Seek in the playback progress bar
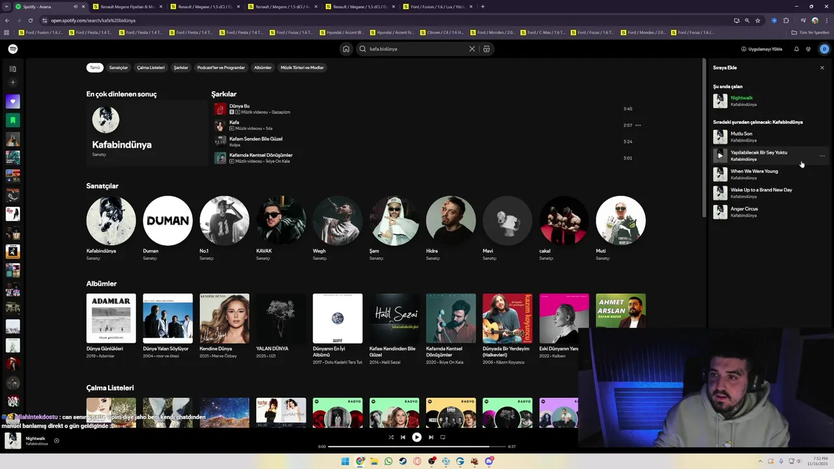The width and height of the screenshot is (834, 469). pos(416,447)
